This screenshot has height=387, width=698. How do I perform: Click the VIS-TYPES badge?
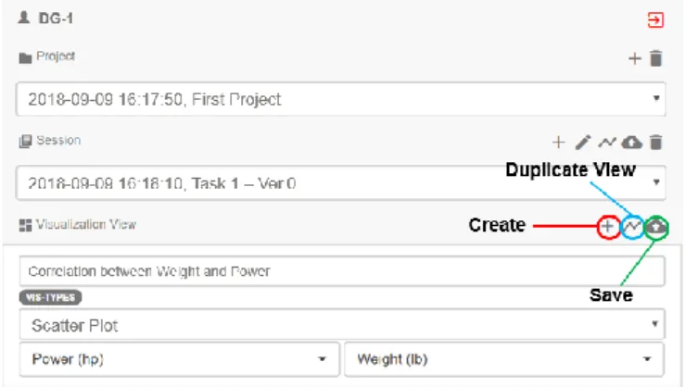pos(50,297)
